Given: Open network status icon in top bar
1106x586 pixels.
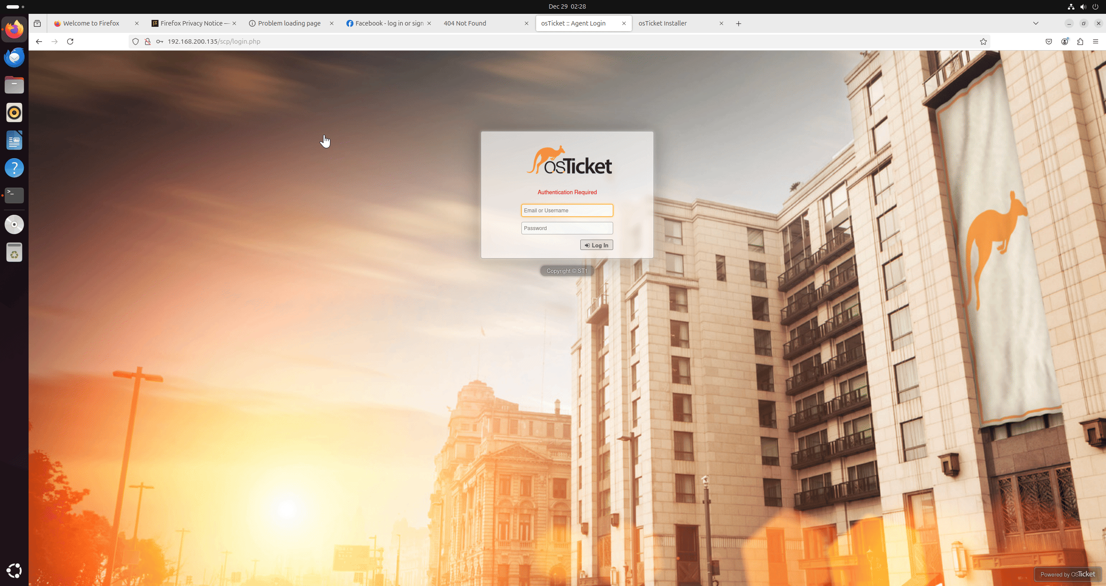Looking at the screenshot, I should pyautogui.click(x=1071, y=6).
